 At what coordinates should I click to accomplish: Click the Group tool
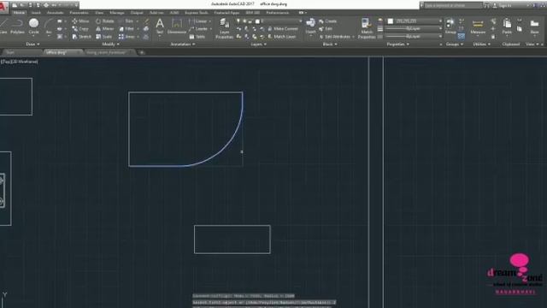(x=450, y=27)
